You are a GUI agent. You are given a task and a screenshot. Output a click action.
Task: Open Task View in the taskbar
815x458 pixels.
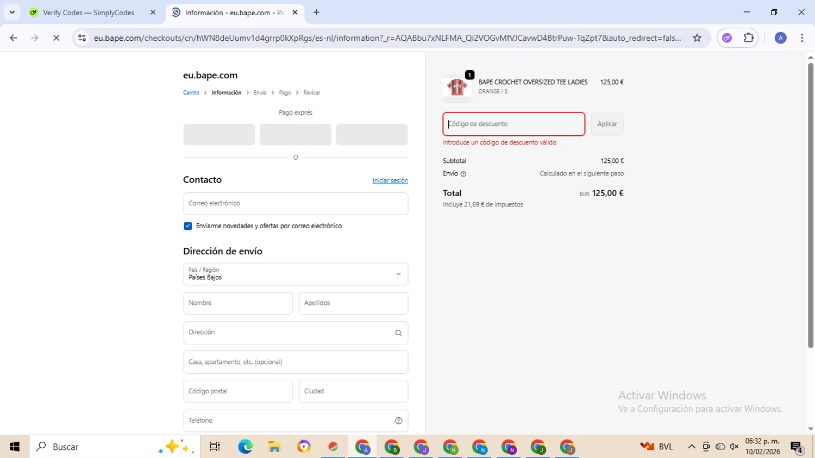(x=215, y=447)
